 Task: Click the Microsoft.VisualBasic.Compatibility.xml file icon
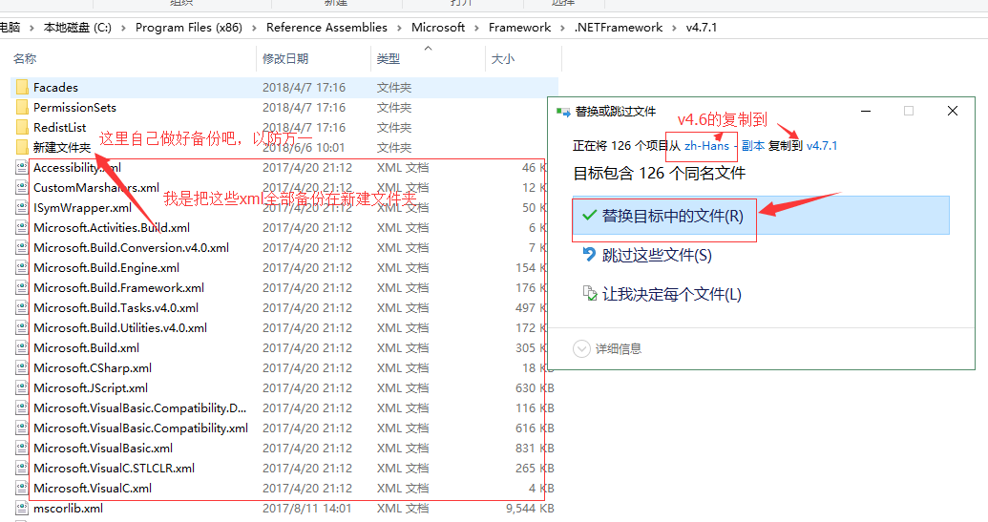click(22, 428)
